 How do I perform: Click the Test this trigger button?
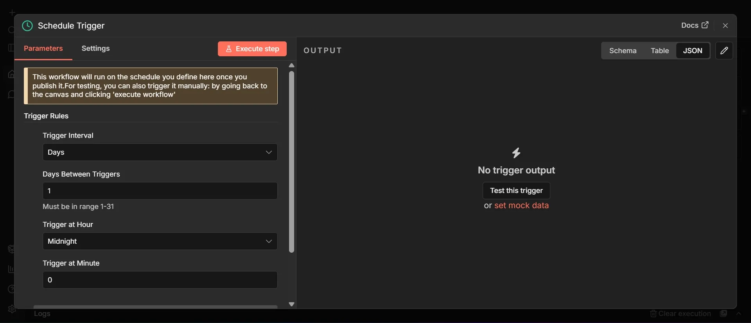tap(516, 191)
